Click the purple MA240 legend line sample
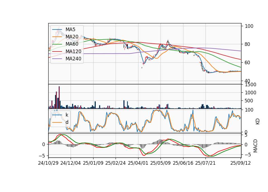The image size is (268, 192). pos(57,59)
